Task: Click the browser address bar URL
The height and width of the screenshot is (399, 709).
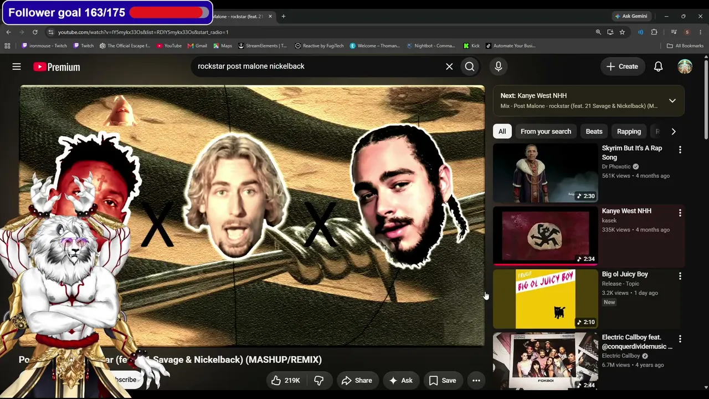Action: point(143,32)
